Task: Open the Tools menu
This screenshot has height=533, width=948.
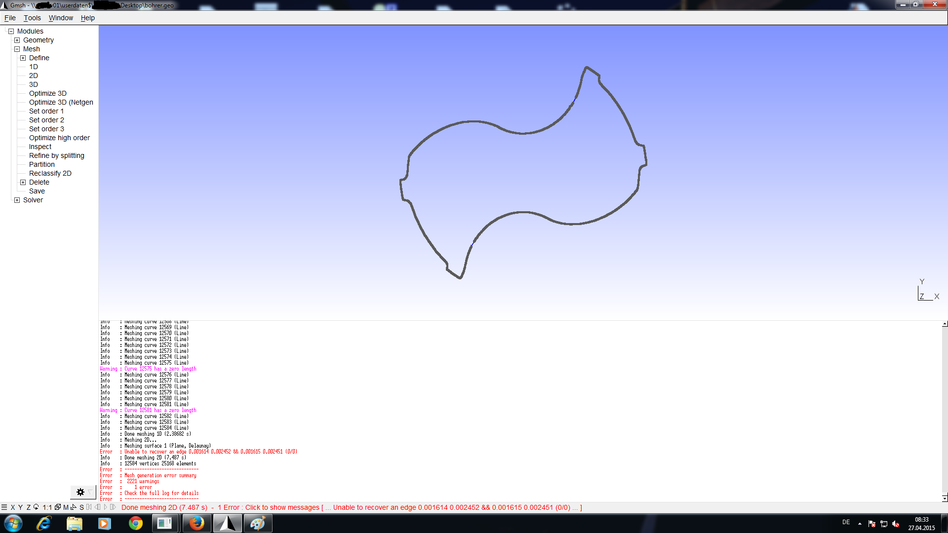Action: [x=32, y=18]
